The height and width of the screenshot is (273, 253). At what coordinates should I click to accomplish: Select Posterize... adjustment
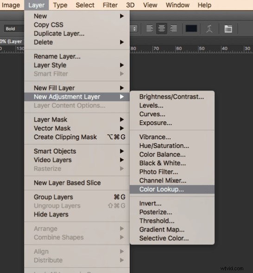coord(172,212)
